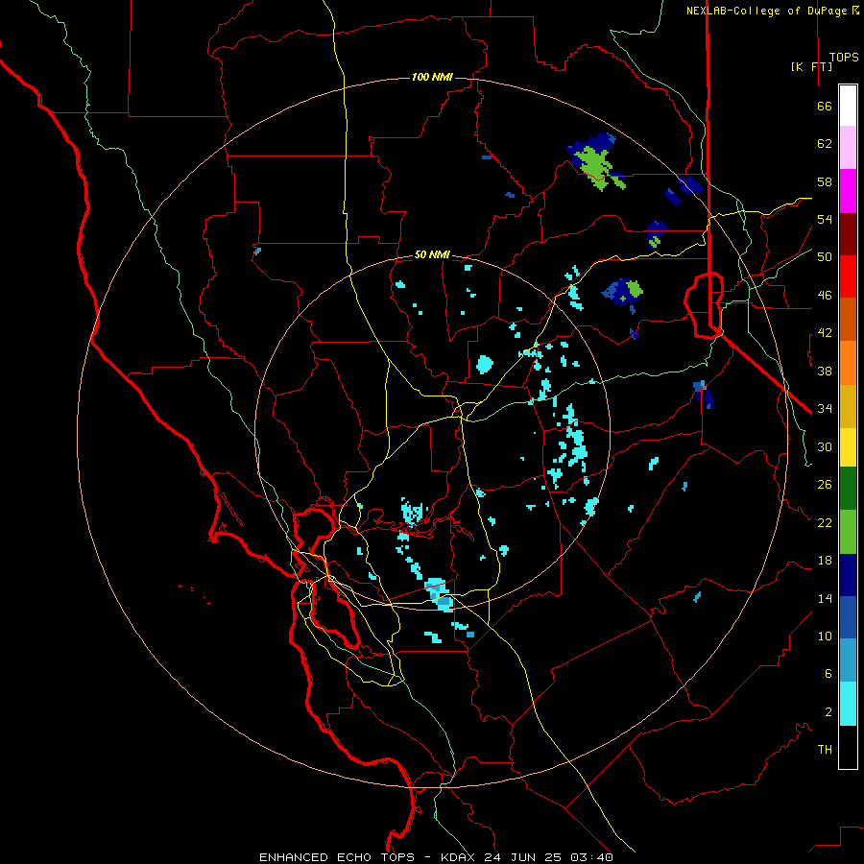Click the '100 NMI' range ring label
The width and height of the screenshot is (864, 864).
click(432, 77)
